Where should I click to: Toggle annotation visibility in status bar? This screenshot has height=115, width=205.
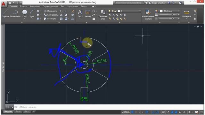172,112
